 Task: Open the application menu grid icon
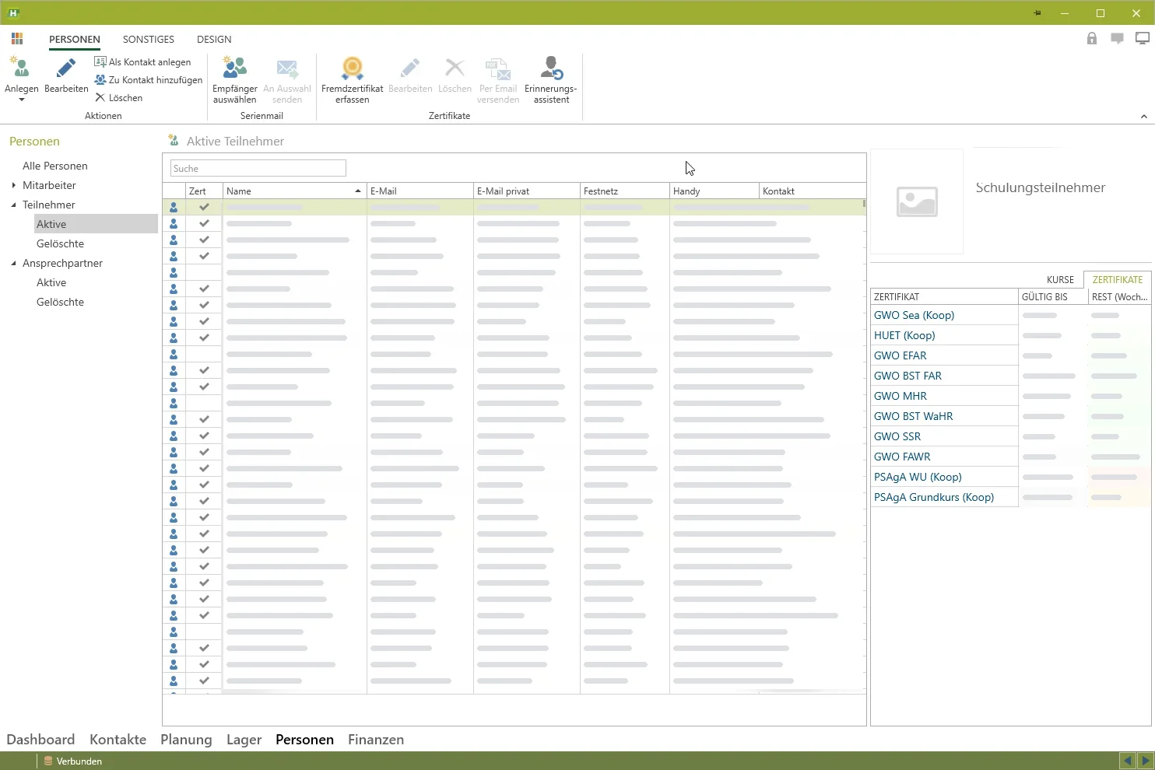click(17, 39)
